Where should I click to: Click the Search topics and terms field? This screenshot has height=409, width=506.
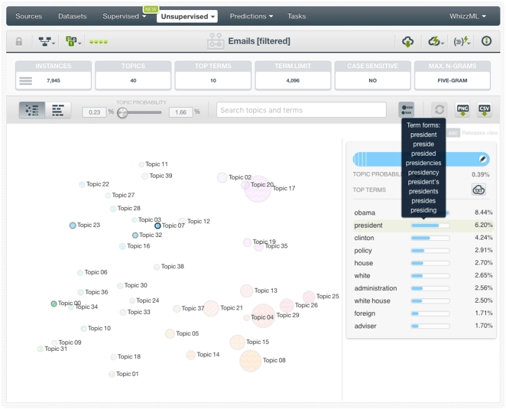click(x=301, y=110)
